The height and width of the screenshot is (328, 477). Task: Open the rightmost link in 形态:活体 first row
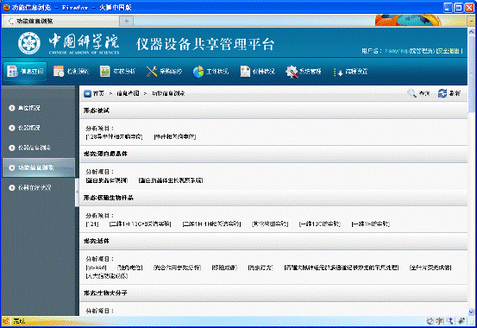[x=430, y=268]
